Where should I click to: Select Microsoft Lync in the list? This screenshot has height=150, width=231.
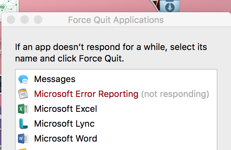pyautogui.click(x=64, y=124)
